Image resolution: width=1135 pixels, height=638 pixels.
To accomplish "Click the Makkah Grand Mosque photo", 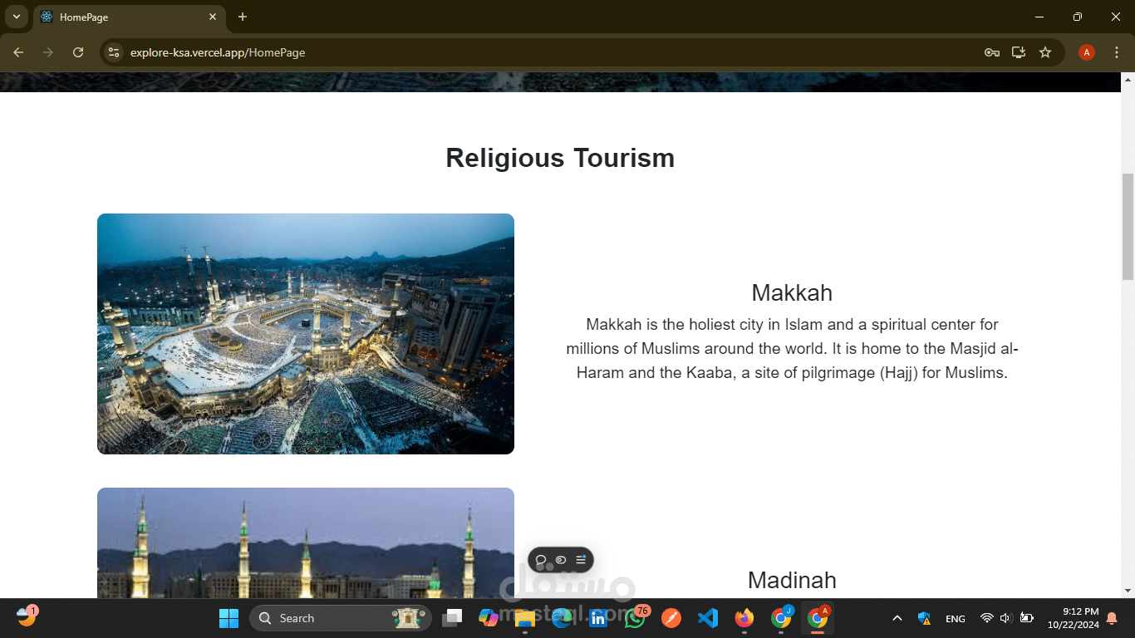I will tap(306, 334).
